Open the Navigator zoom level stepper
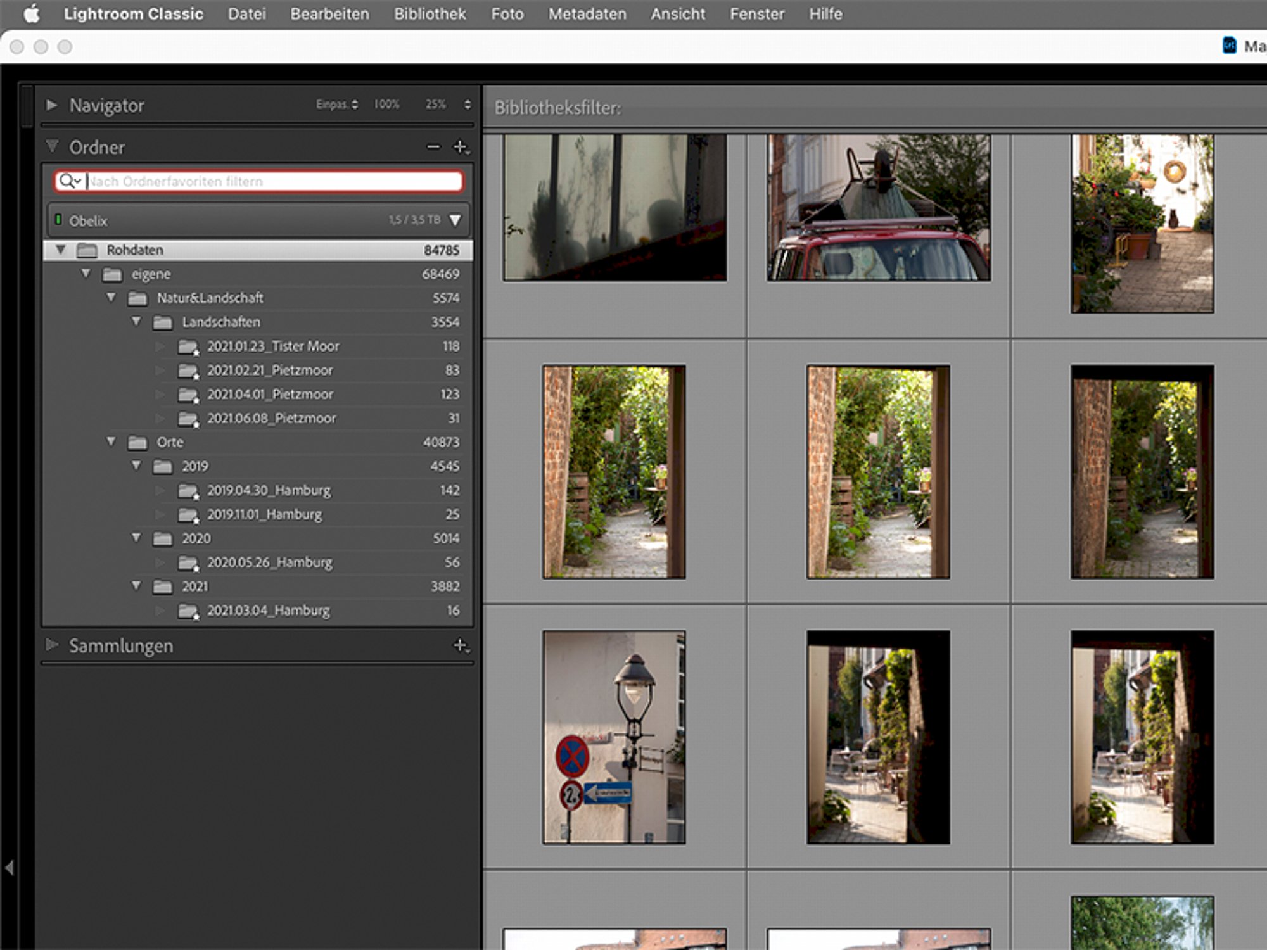The width and height of the screenshot is (1267, 950). 468,104
